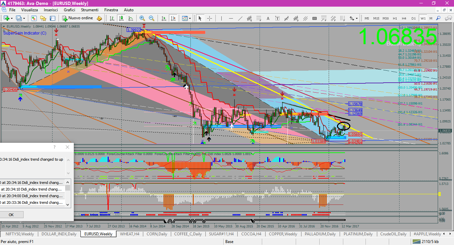Click the alert dialog help question mark
The image size is (454, 245).
click(55, 147)
